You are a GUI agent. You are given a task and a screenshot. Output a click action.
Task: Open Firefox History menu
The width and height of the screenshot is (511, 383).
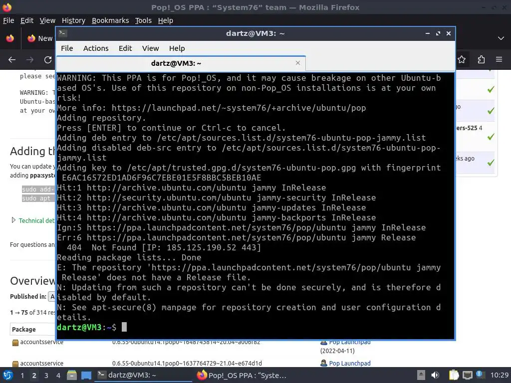click(x=74, y=20)
